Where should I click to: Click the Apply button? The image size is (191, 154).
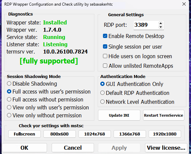click(x=119, y=148)
